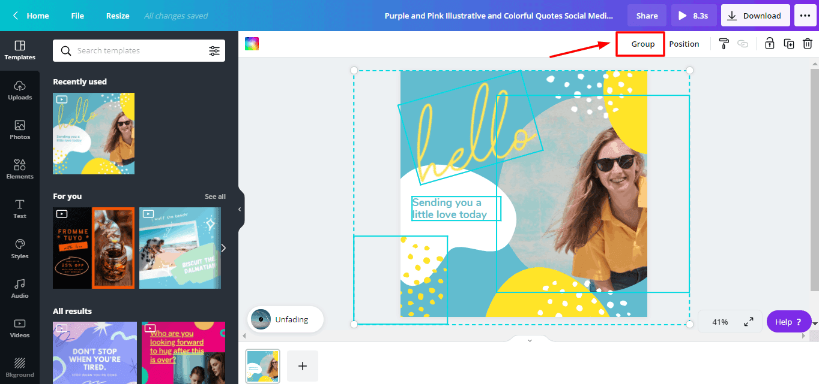Enter fullscreen with the expand arrows icon
Screen dimensions: 819x384
pos(749,322)
